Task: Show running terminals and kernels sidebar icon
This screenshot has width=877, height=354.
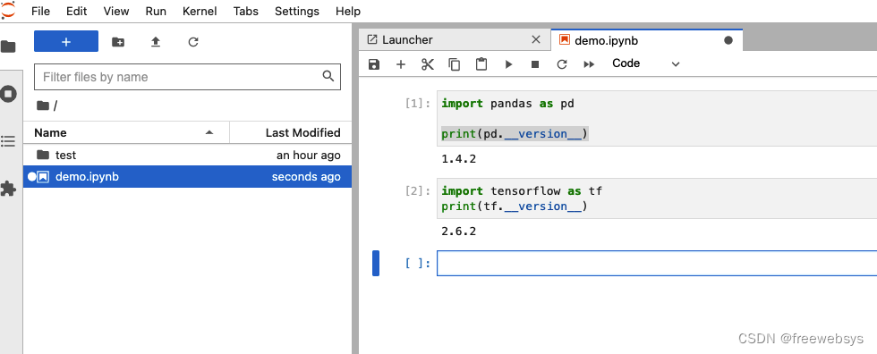Action: (x=8, y=94)
